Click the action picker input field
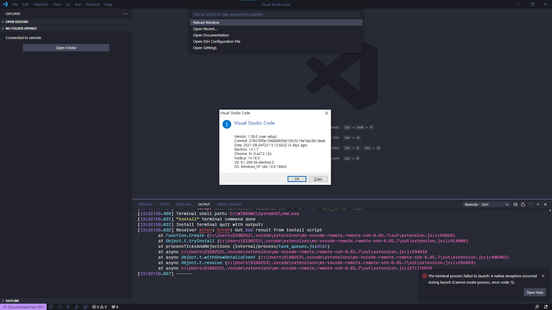Screen dimensions: 552x310 pyautogui.click(x=276, y=14)
